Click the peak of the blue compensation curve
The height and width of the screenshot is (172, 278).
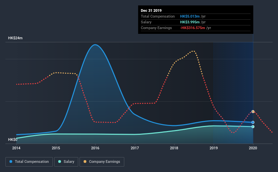pyautogui.click(x=95, y=45)
